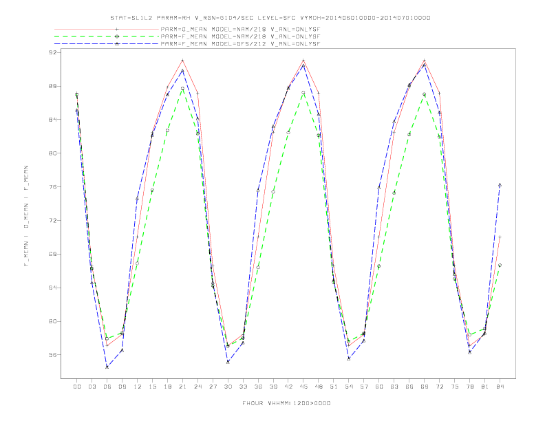Click x-axis tick label 63
This screenshot has height=421, width=545.
click(394, 387)
